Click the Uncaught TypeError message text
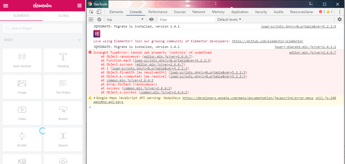345x164 pixels. 152,53
